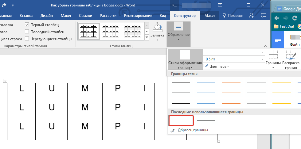Click the Цвет пера pen color icon
This screenshot has width=301, height=149.
point(206,66)
